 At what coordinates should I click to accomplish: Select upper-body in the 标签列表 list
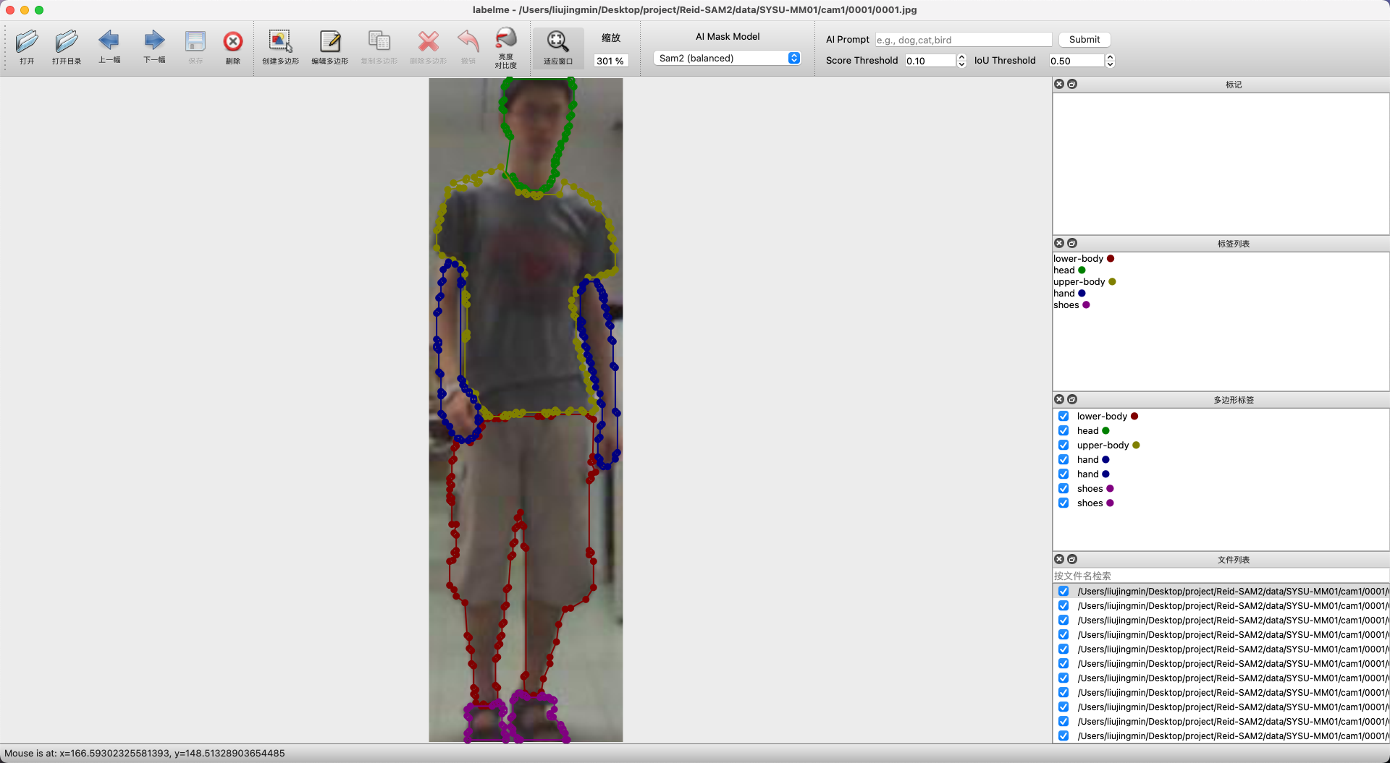coord(1084,281)
